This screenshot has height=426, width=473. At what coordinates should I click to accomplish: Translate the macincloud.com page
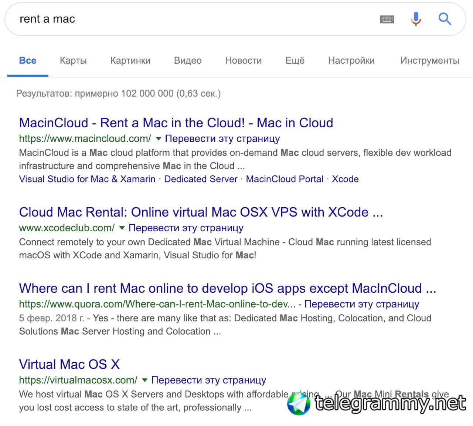(x=222, y=139)
